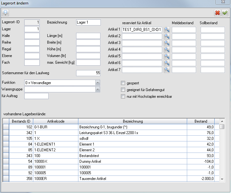231x193 pixels.
Task: Click the stock table scrollbar thumb
Action: (x=222, y=126)
